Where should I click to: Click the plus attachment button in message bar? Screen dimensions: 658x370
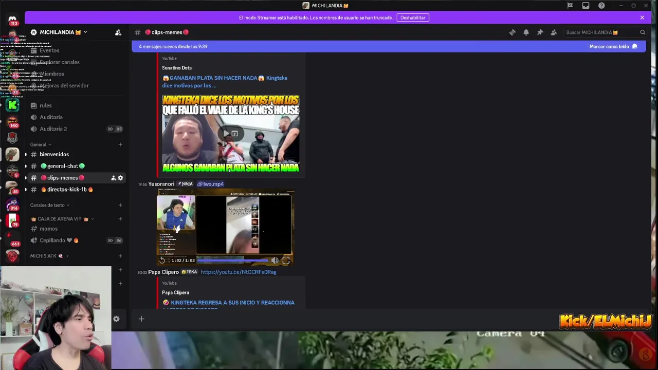141,319
